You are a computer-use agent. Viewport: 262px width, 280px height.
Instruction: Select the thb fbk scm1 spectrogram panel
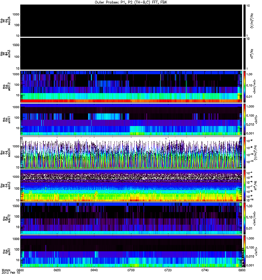coord(131,119)
